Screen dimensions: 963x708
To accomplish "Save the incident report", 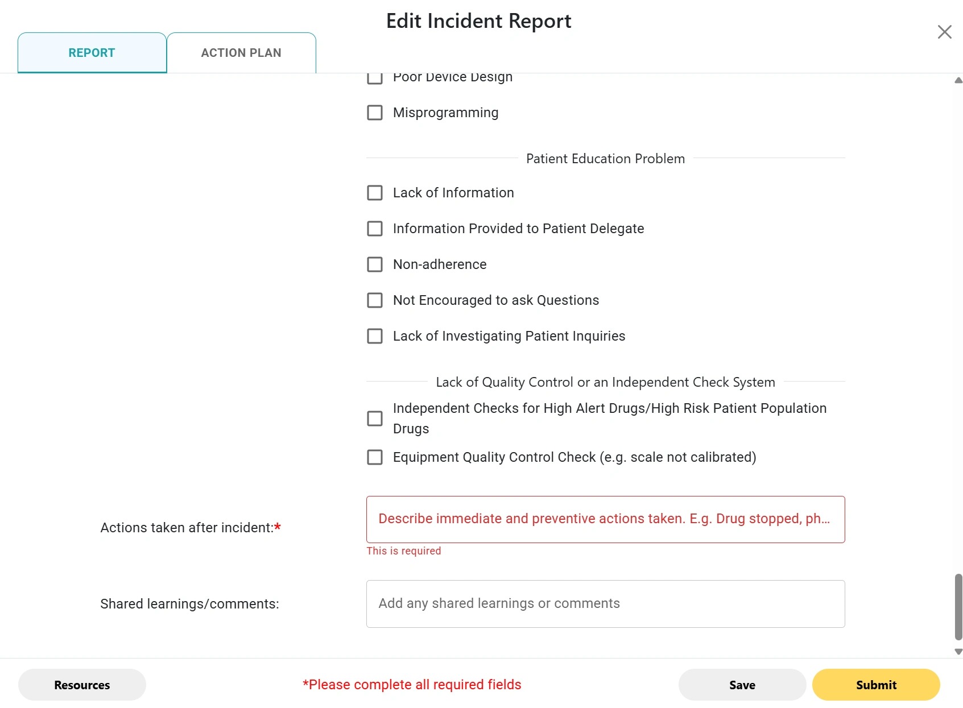I will click(x=742, y=685).
